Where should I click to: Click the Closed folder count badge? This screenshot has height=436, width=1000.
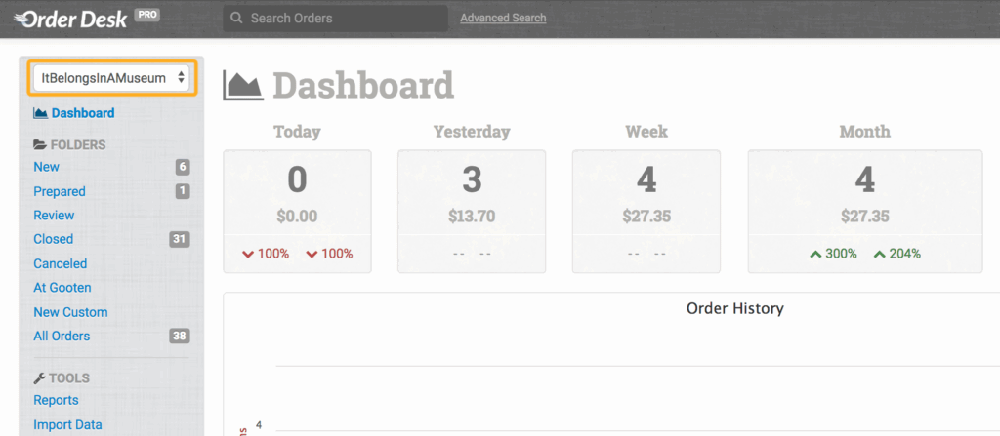(179, 239)
